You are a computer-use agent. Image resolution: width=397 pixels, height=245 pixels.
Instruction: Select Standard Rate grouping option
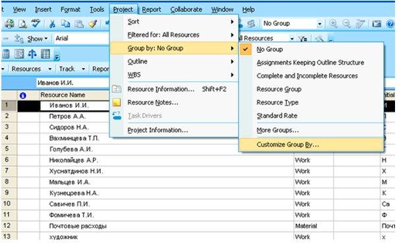311,116
